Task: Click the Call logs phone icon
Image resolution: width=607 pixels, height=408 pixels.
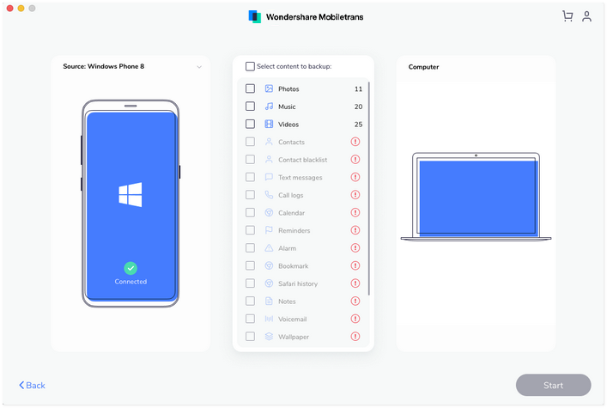Action: pyautogui.click(x=269, y=195)
